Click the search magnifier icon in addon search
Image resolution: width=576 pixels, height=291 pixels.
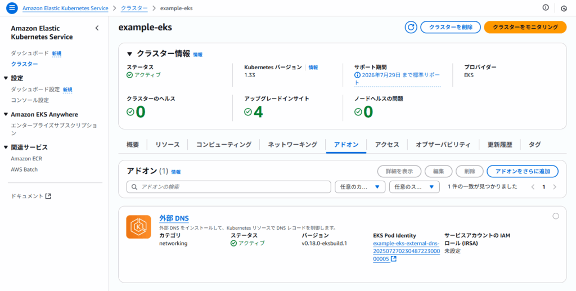134,187
